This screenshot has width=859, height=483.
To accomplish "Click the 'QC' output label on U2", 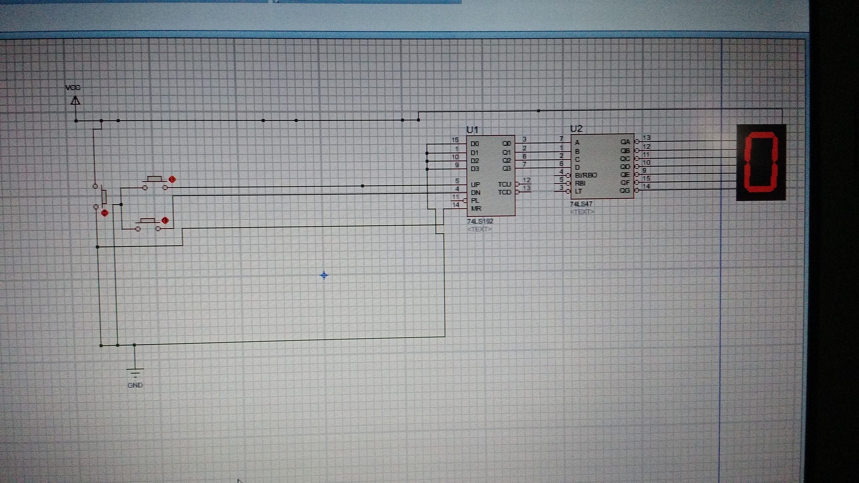I will (625, 158).
